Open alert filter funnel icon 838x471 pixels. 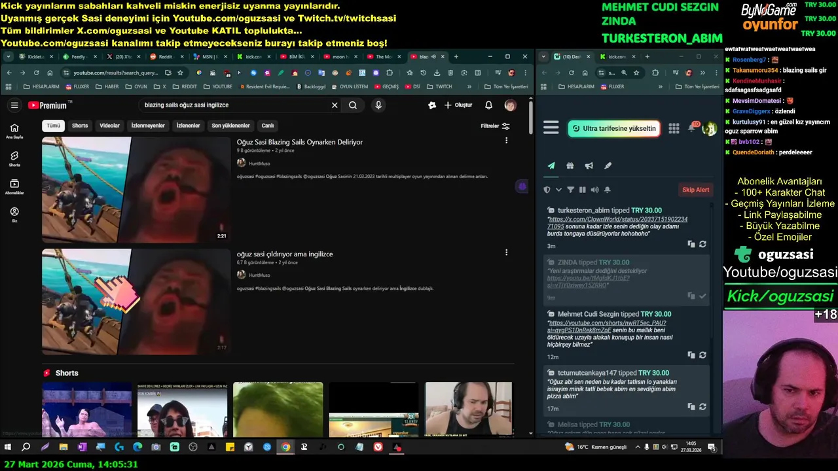click(x=570, y=190)
